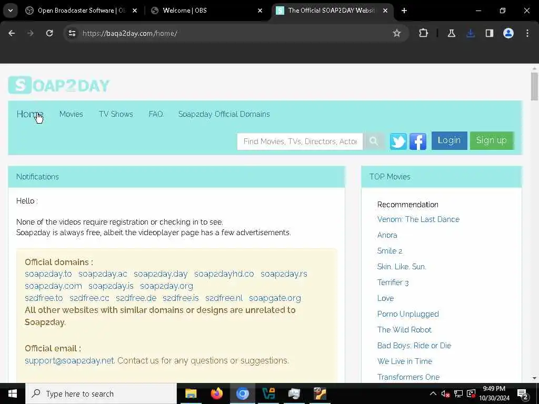Open the TV Shows menu item

(x=116, y=114)
